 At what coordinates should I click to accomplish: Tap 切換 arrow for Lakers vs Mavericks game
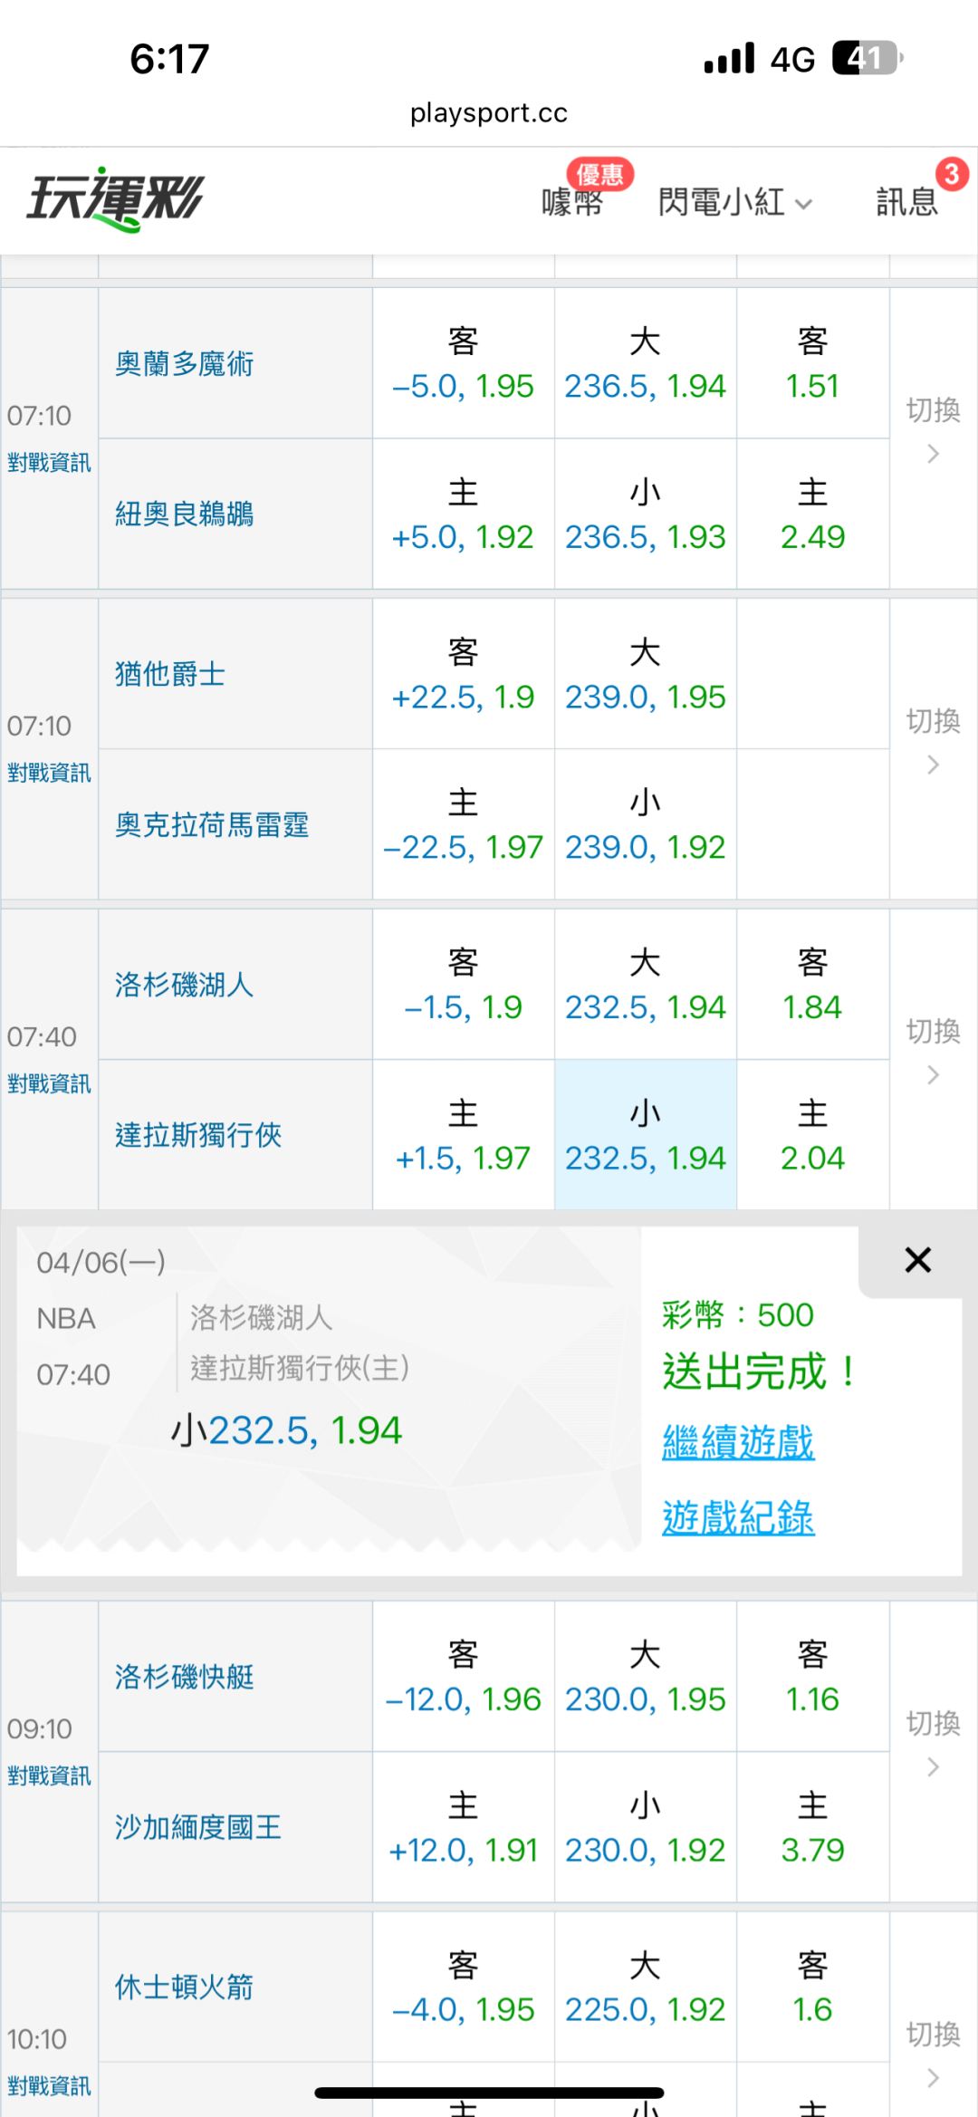pyautogui.click(x=933, y=1051)
